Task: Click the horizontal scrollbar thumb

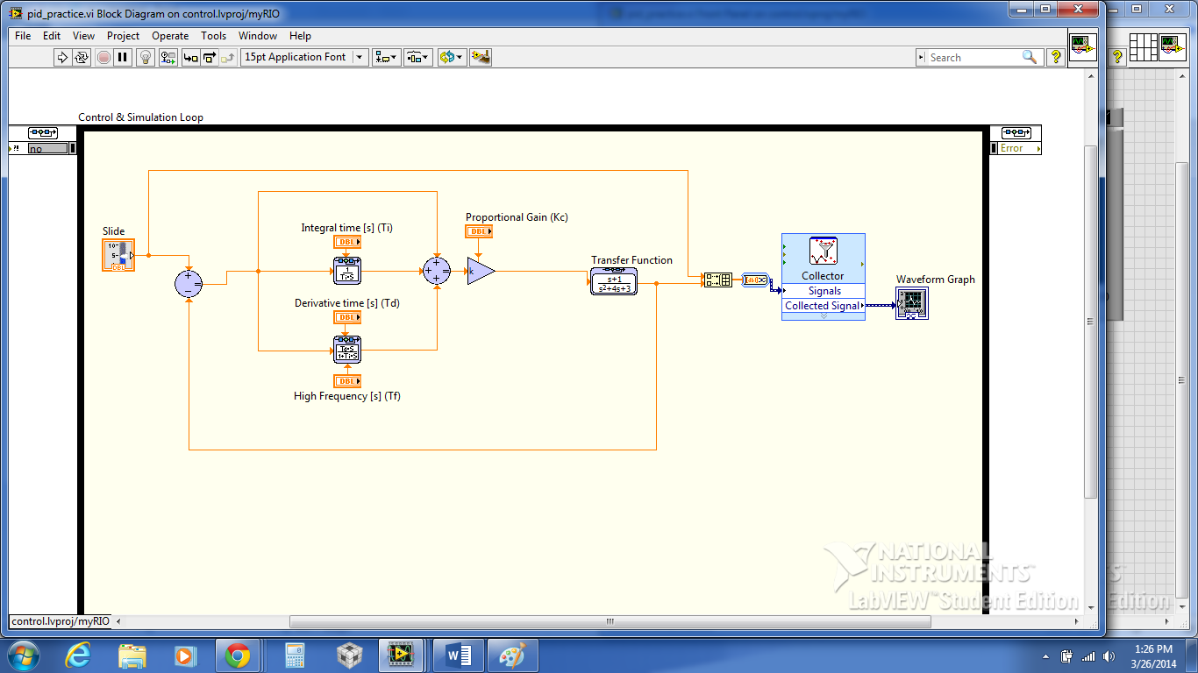Action: pyautogui.click(x=610, y=621)
